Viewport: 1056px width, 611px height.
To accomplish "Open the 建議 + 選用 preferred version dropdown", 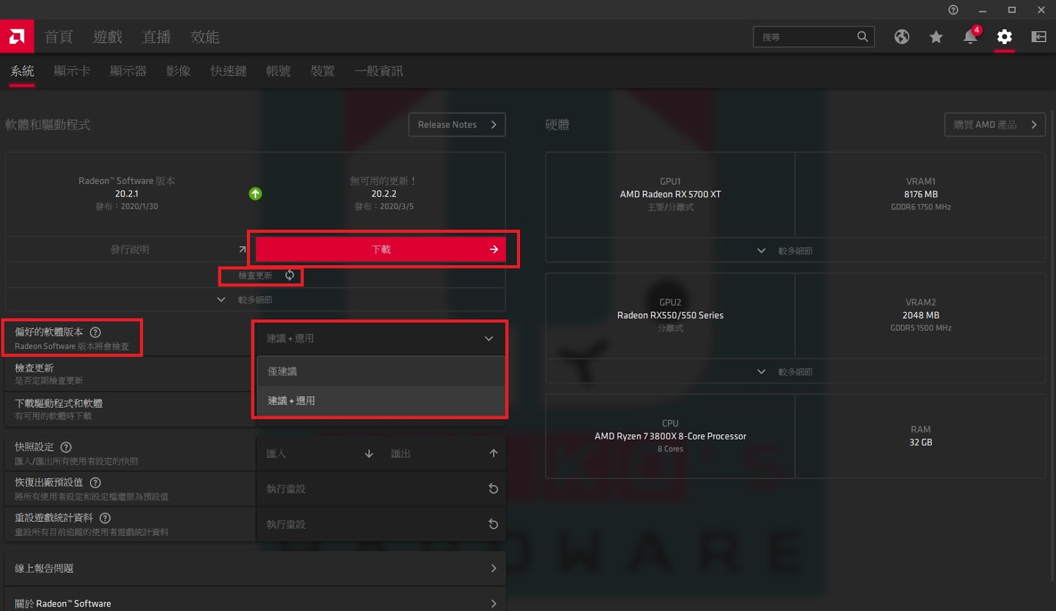I will (x=380, y=338).
